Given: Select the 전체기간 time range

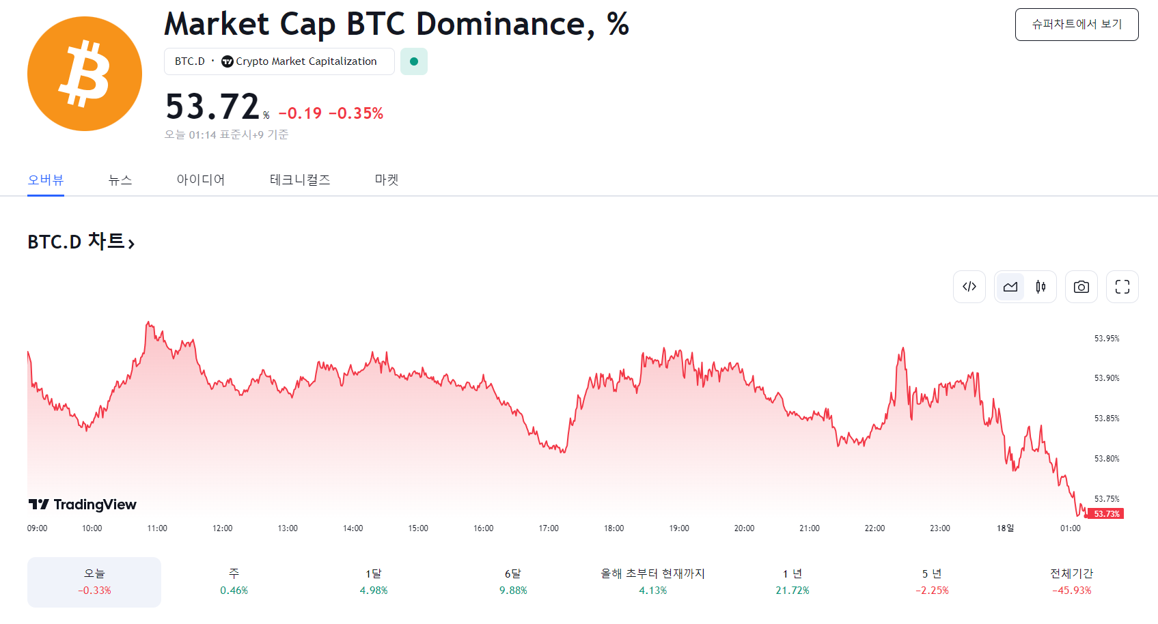Looking at the screenshot, I should click(1071, 582).
